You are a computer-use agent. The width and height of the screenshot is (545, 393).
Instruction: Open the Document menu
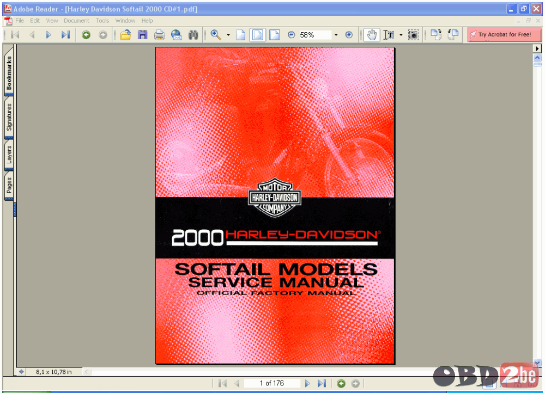[76, 21]
